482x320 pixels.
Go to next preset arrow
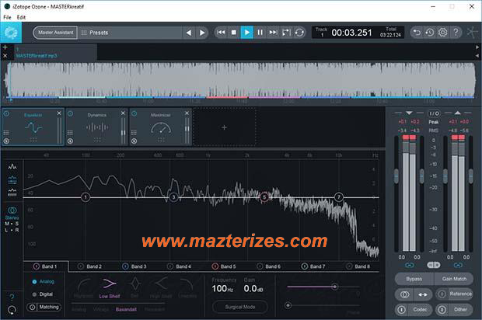point(202,33)
